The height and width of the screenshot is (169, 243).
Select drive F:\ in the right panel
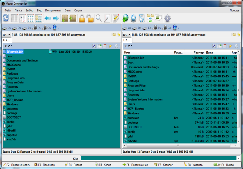pos(157,28)
